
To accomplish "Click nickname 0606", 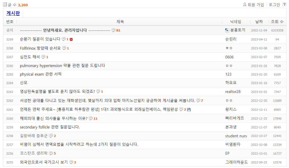I will pos(229,57).
